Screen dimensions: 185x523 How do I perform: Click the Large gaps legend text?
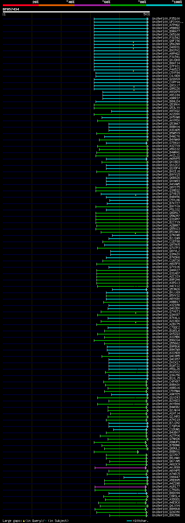36,521
